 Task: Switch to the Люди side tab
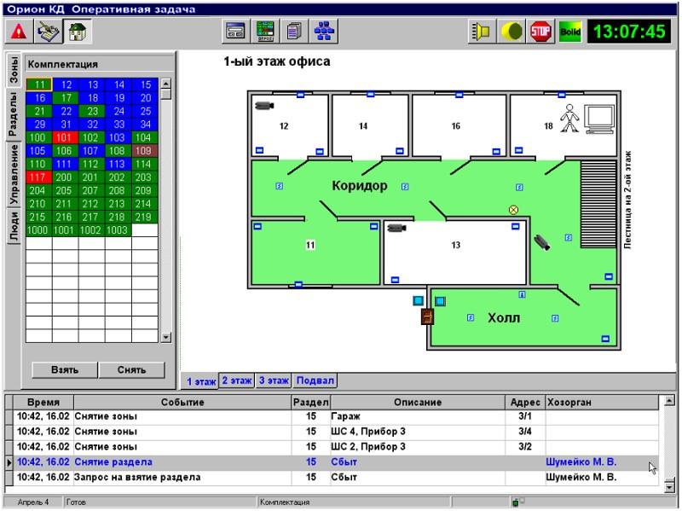pyautogui.click(x=14, y=225)
